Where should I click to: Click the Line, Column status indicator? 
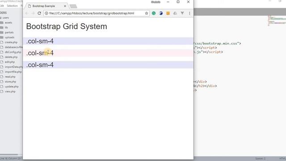10,159
